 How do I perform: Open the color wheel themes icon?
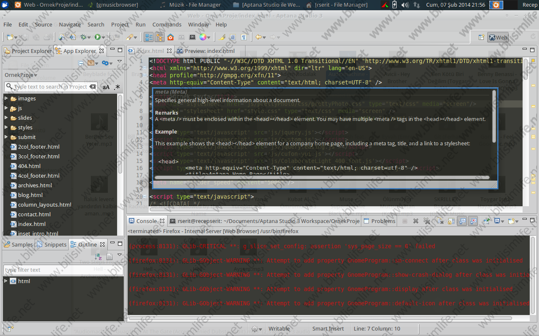pyautogui.click(x=203, y=37)
